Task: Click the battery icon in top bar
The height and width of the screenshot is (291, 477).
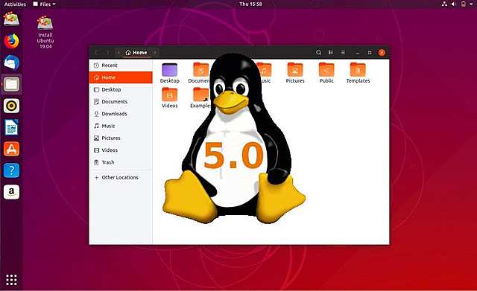Action: 463,4
